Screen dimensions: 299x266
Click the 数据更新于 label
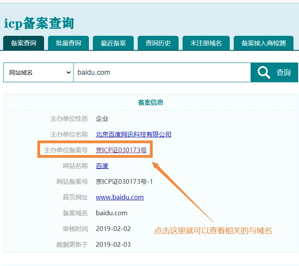tap(72, 244)
